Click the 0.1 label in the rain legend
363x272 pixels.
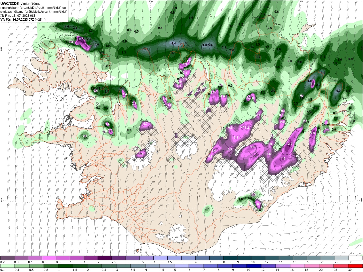pos(2,270)
